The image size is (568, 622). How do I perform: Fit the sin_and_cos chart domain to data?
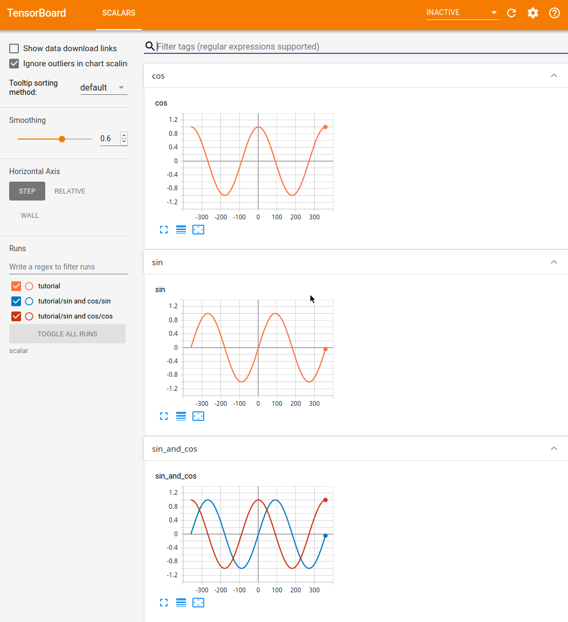pos(198,602)
